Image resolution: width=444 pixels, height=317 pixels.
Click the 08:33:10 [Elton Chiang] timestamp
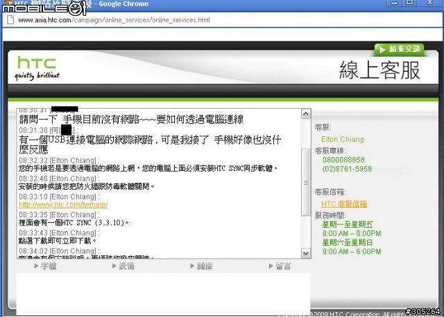(x=59, y=197)
